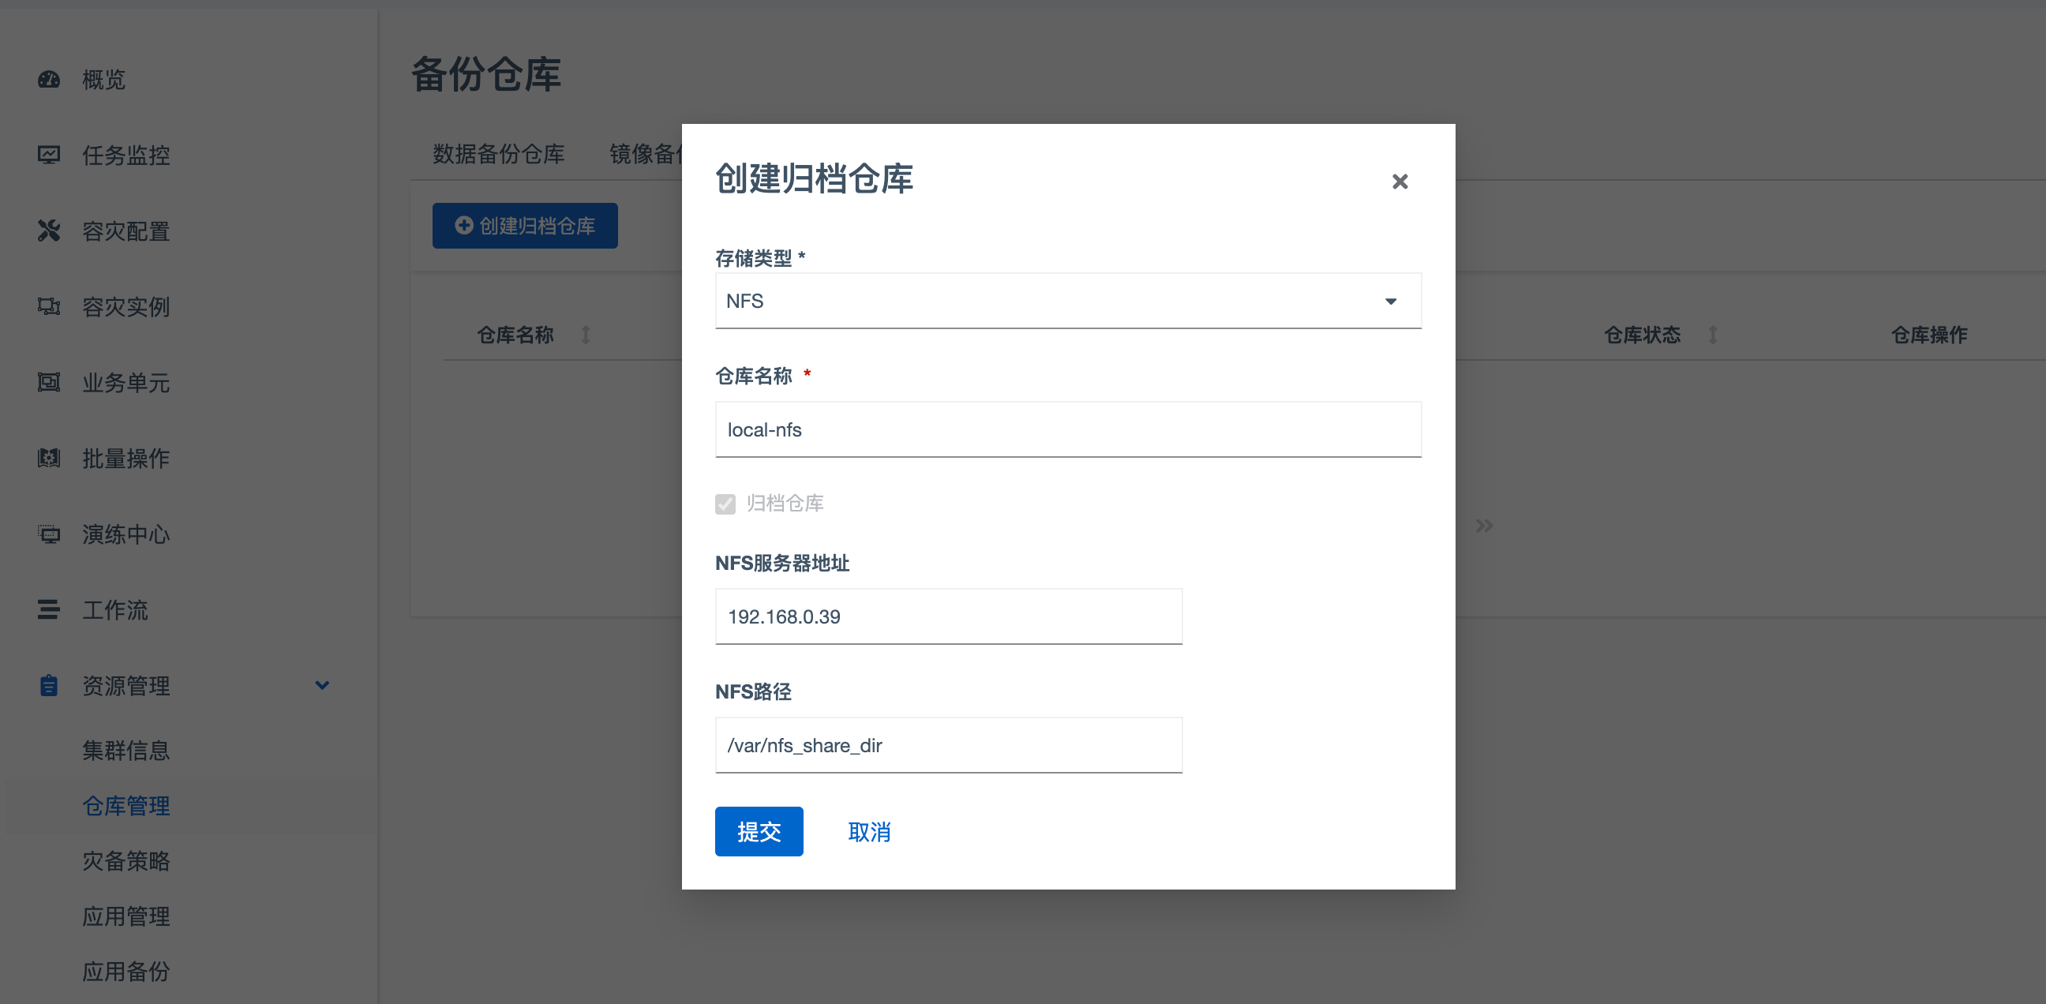The image size is (2046, 1004).
Task: Open 演练中心 menu item
Action: [126, 534]
